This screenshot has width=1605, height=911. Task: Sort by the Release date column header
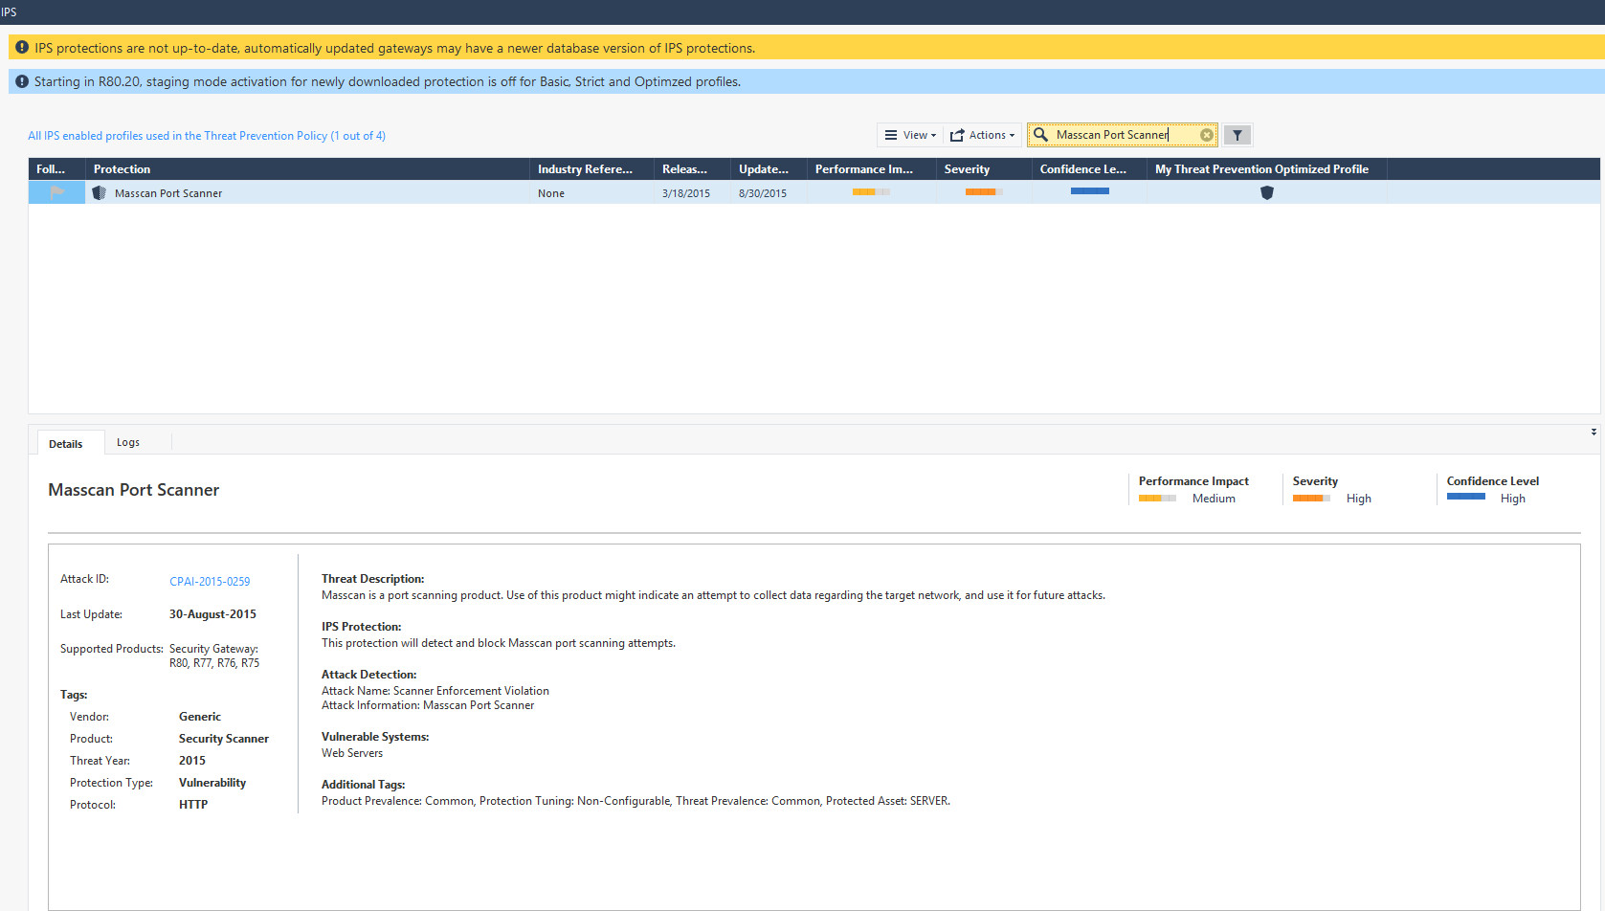[692, 168]
